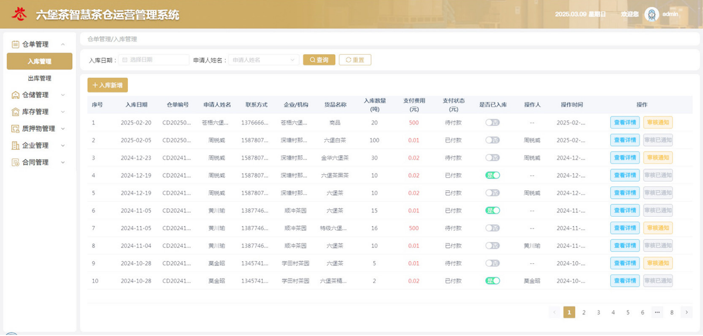This screenshot has height=336, width=703.
Task: Toggle 是否已入库 switch in row 1
Action: (x=492, y=123)
